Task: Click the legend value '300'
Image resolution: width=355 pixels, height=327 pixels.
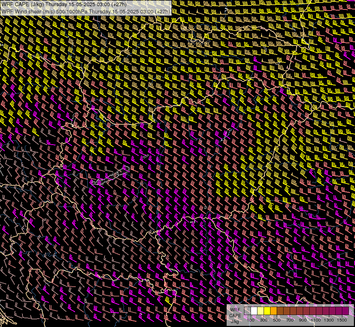Action: [x=264, y=320]
